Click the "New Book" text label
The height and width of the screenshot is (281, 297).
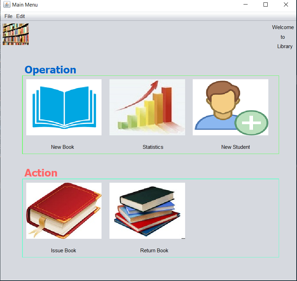coord(63,147)
